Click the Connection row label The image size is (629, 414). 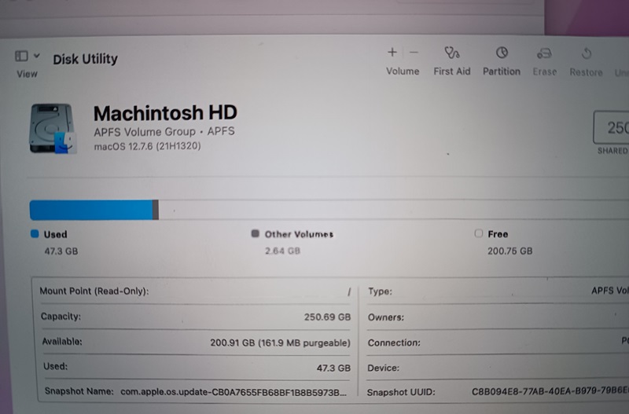394,343
